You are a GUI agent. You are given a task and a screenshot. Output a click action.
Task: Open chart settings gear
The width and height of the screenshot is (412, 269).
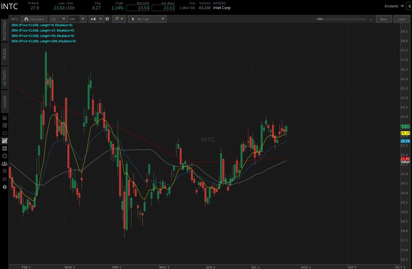(x=107, y=19)
